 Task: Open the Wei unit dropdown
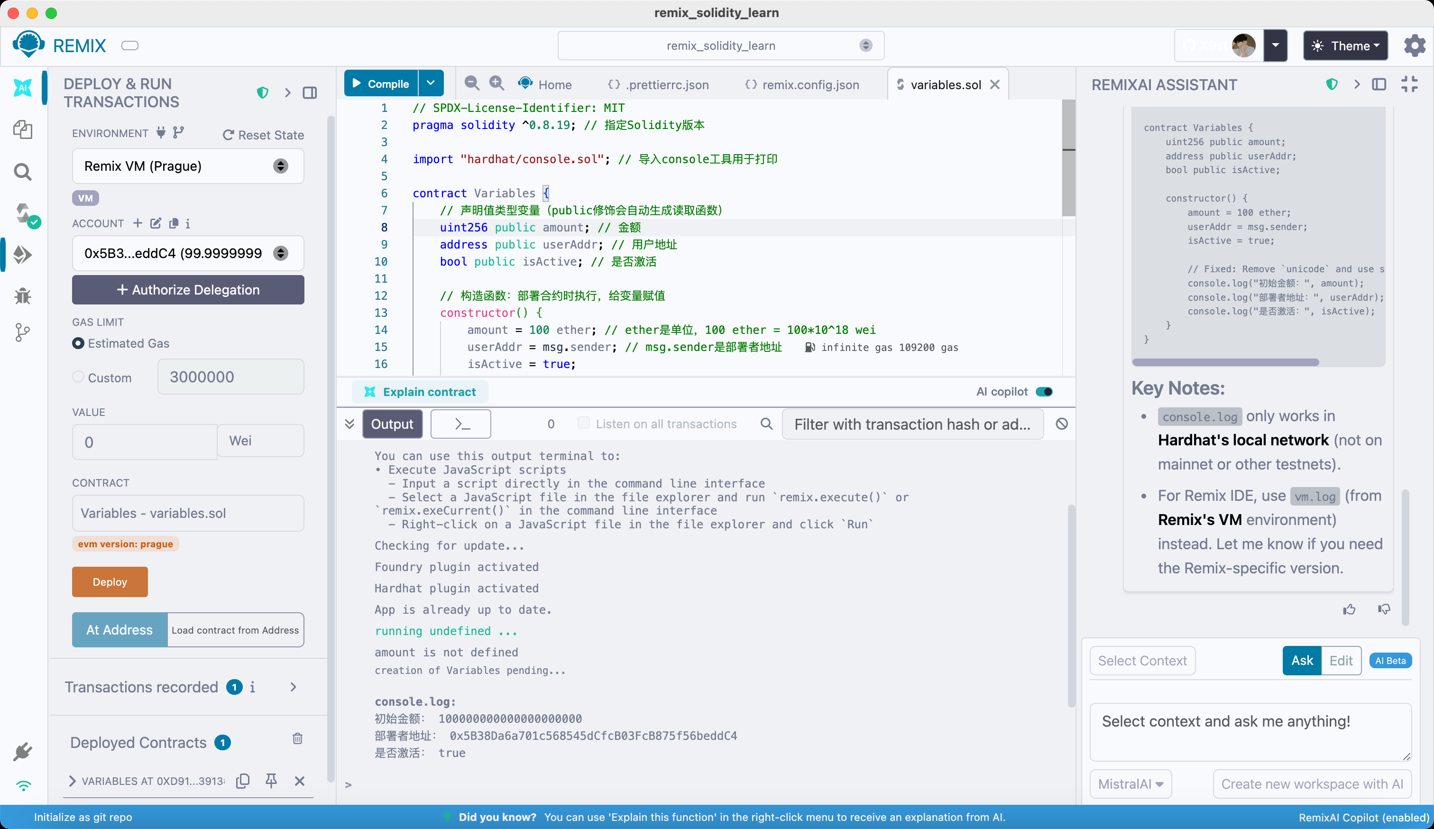click(x=261, y=441)
